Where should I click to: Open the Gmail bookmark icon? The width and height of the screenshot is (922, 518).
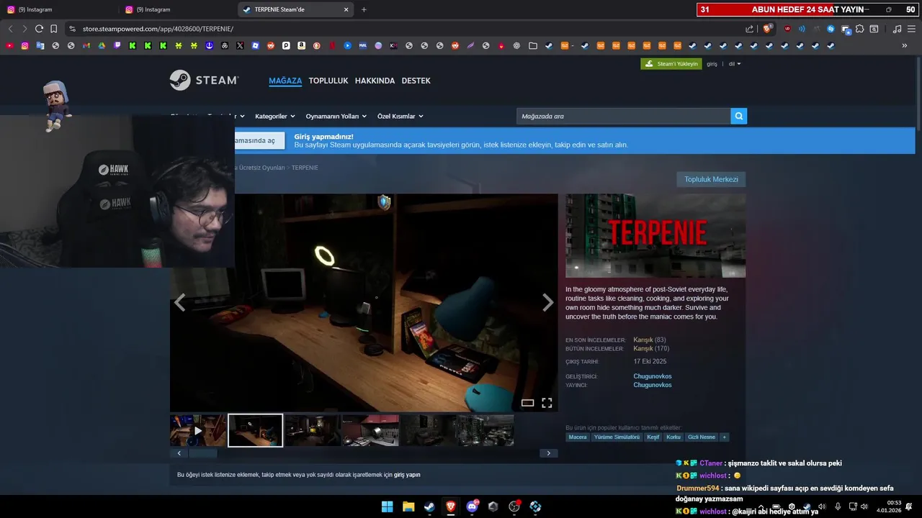coord(86,45)
